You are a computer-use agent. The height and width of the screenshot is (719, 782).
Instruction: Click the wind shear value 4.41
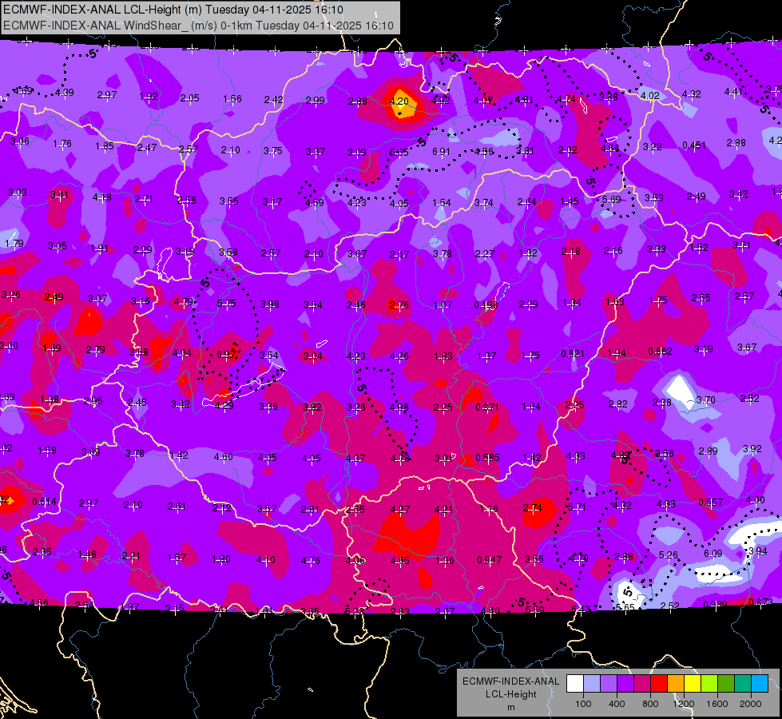[733, 91]
